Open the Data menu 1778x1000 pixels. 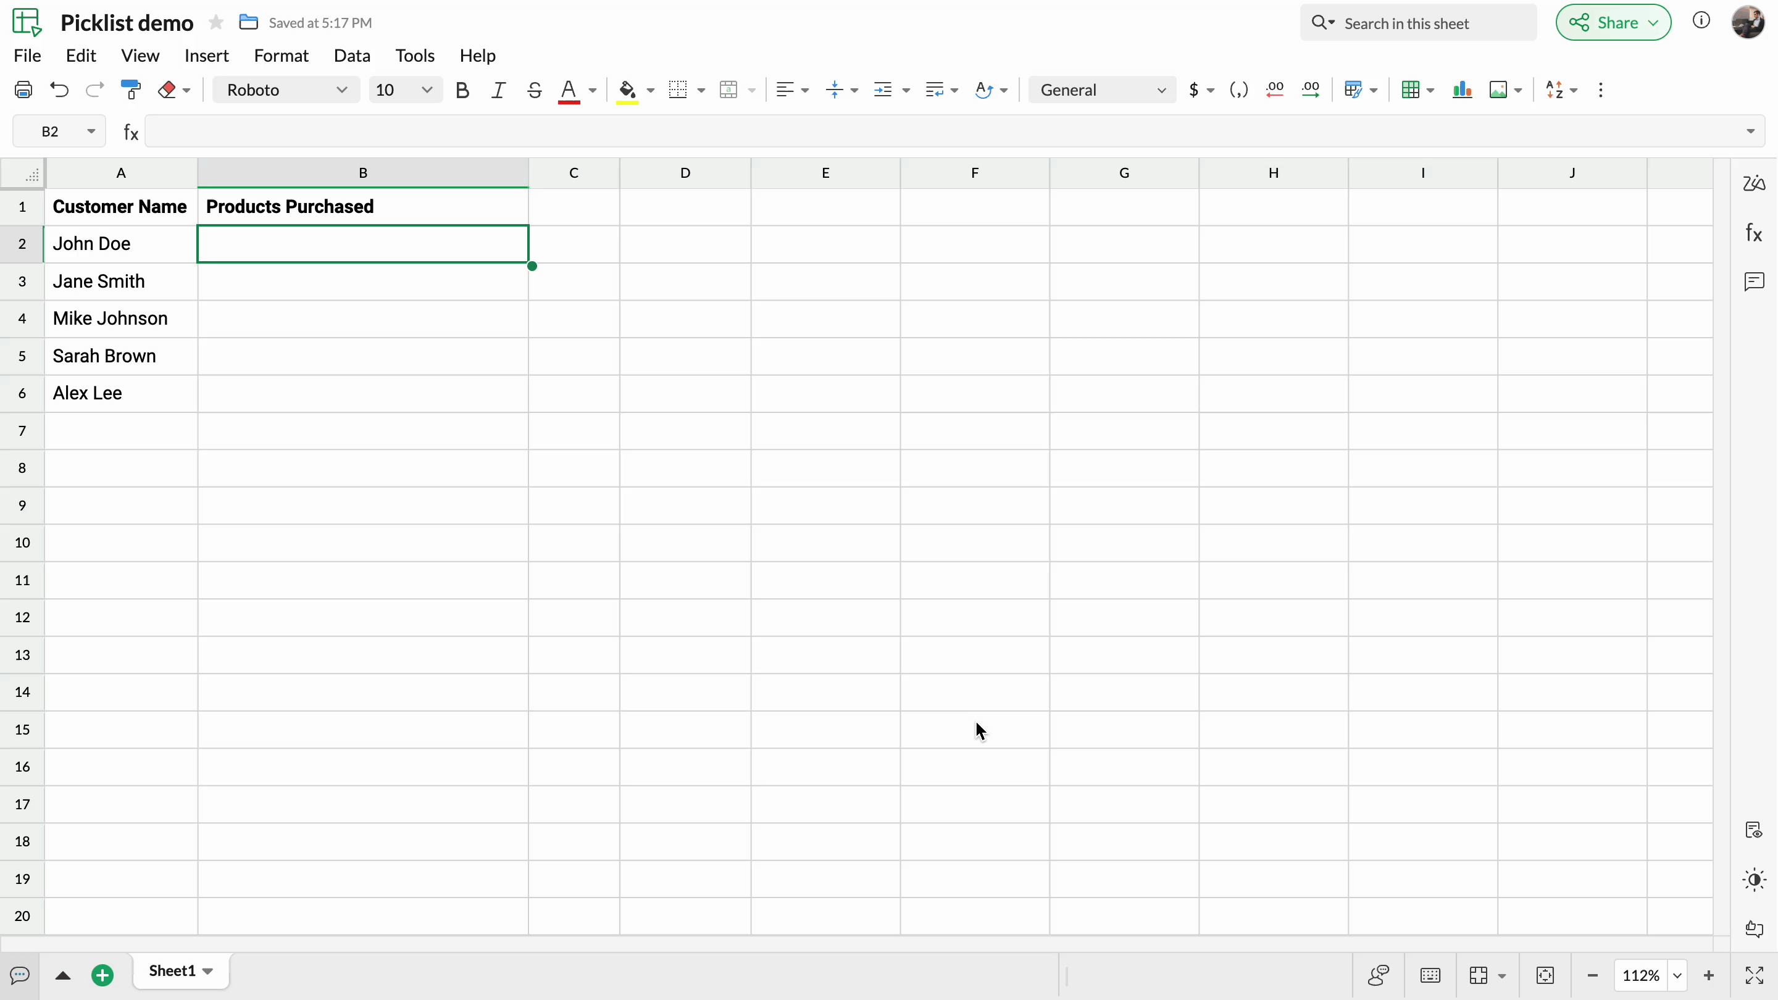tap(352, 55)
